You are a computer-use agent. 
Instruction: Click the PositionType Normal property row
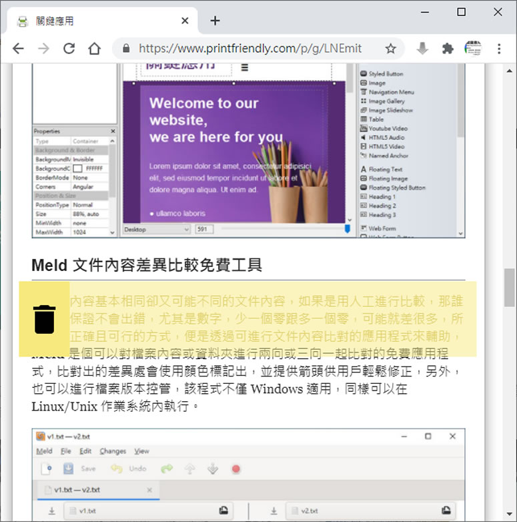pyautogui.click(x=71, y=205)
